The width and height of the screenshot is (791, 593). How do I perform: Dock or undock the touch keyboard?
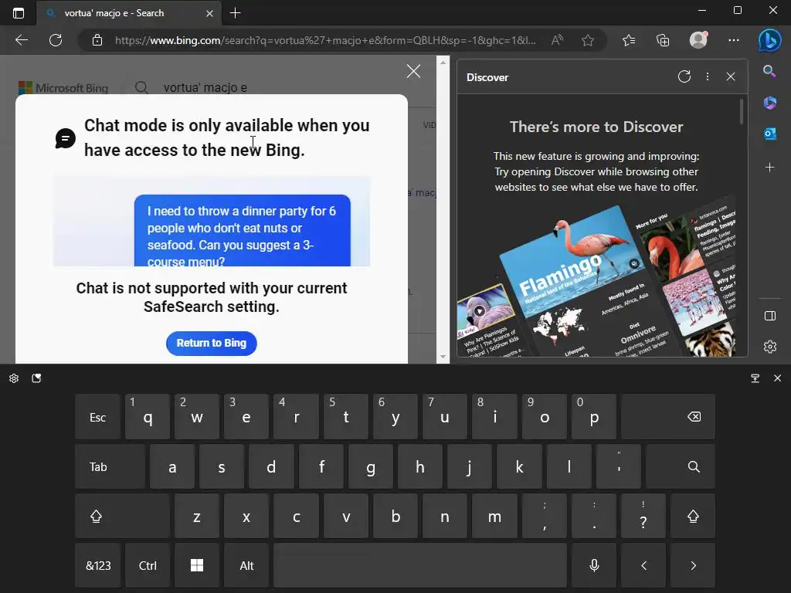[x=755, y=378]
